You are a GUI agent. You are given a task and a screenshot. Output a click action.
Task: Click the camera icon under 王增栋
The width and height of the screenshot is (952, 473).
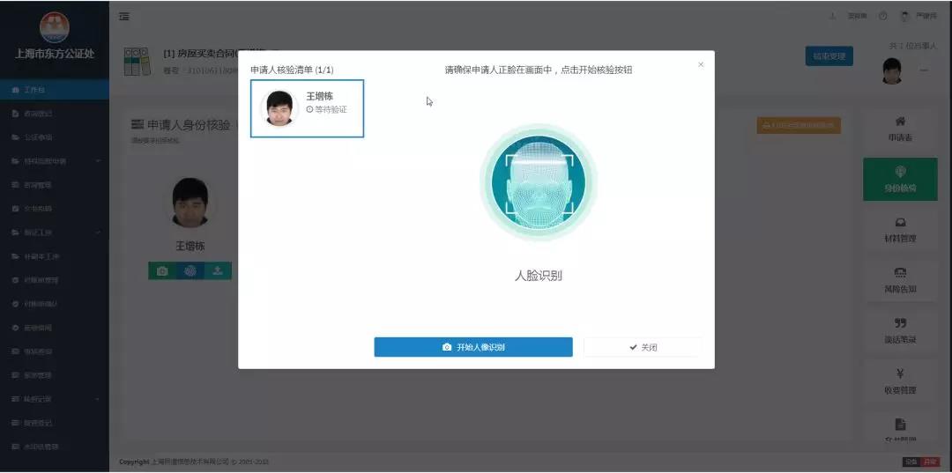coord(162,271)
